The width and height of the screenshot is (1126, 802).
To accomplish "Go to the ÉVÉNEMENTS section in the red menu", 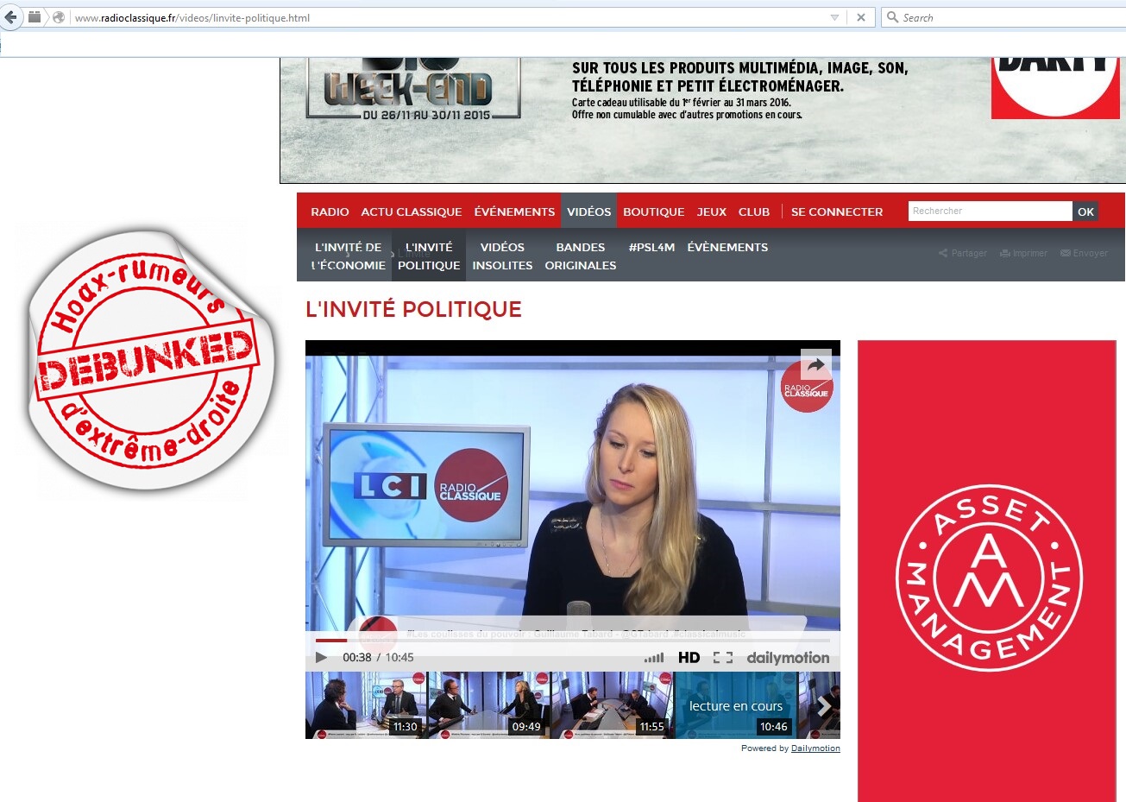I will pyautogui.click(x=514, y=212).
